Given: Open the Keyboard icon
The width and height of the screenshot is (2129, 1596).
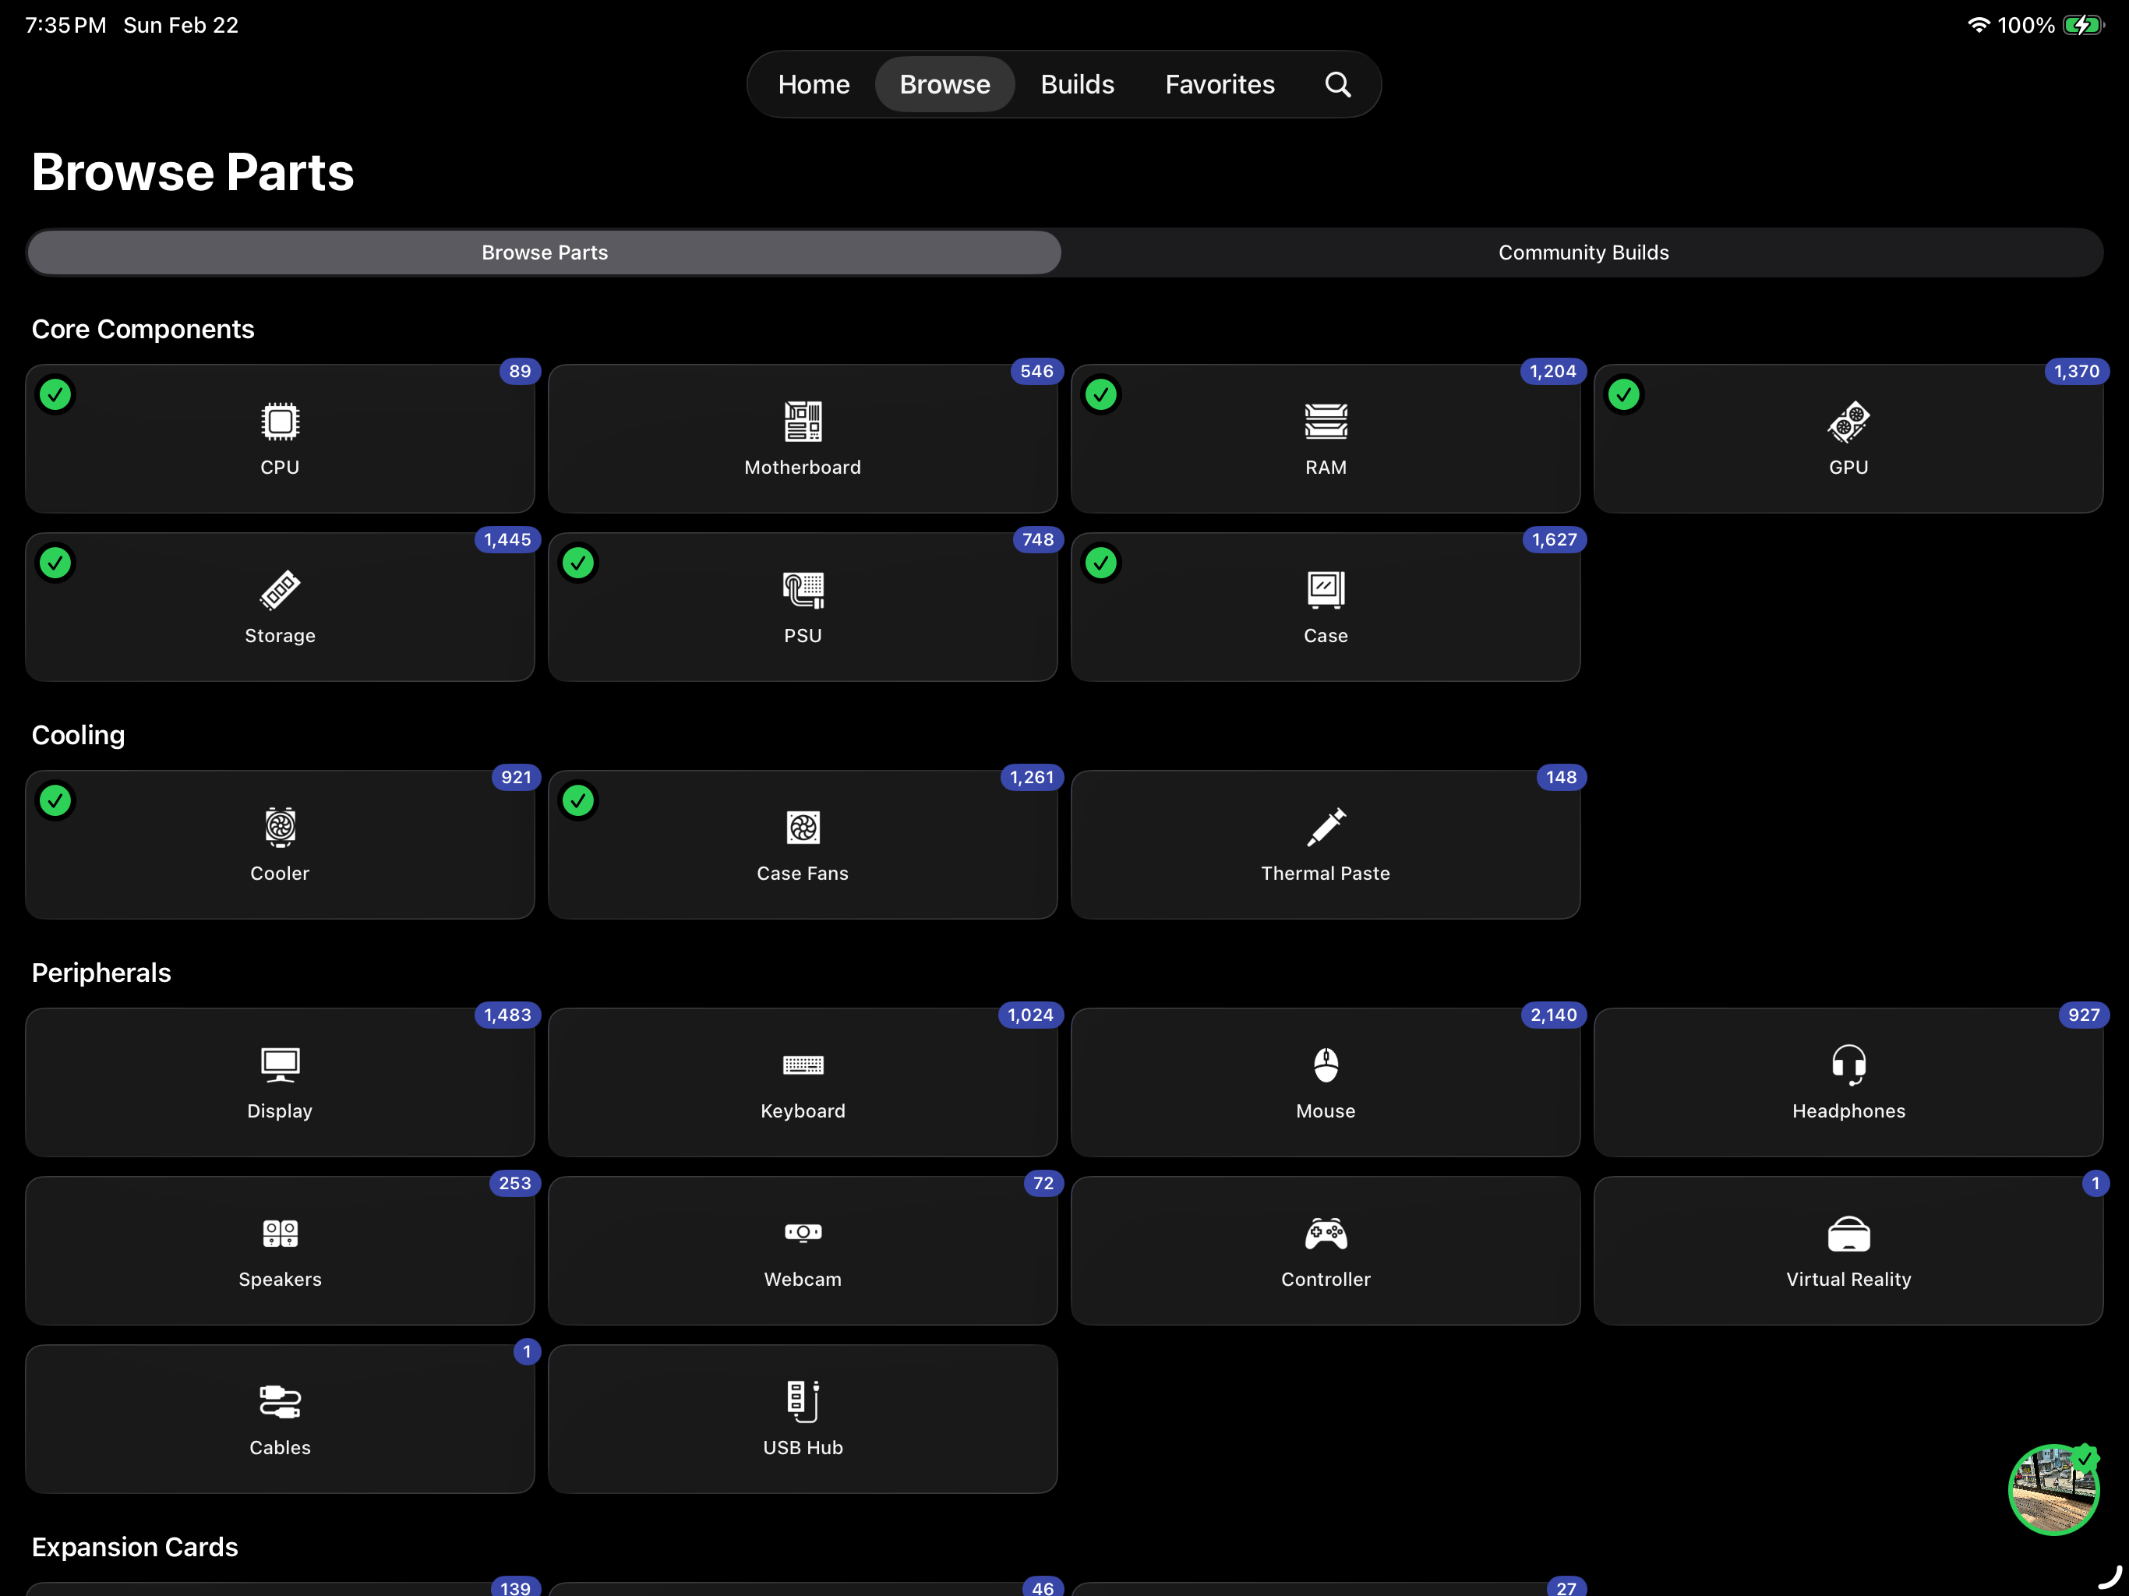Looking at the screenshot, I should pyautogui.click(x=803, y=1065).
